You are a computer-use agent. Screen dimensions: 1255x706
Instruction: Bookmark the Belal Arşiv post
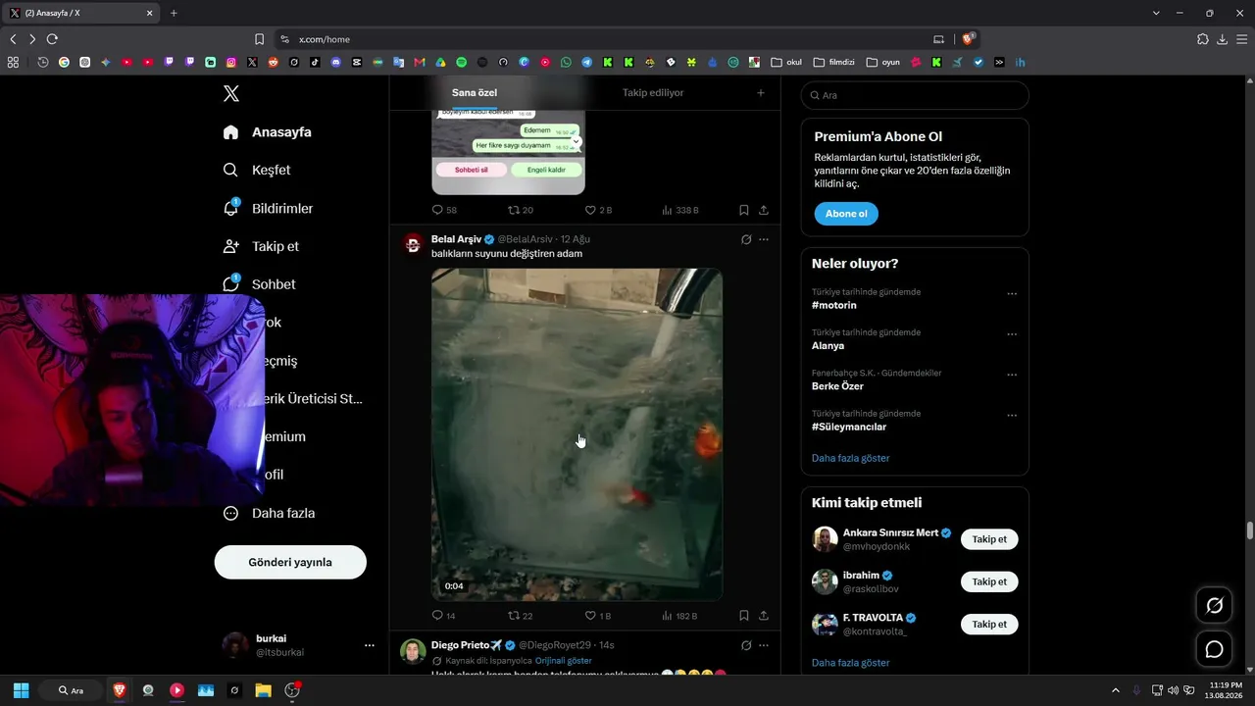[744, 616]
